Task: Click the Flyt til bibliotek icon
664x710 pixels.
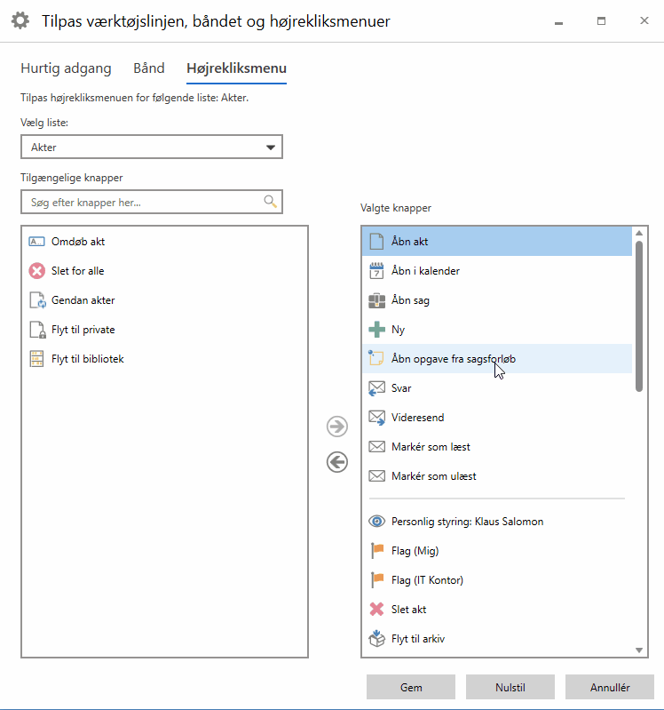Action: point(36,359)
